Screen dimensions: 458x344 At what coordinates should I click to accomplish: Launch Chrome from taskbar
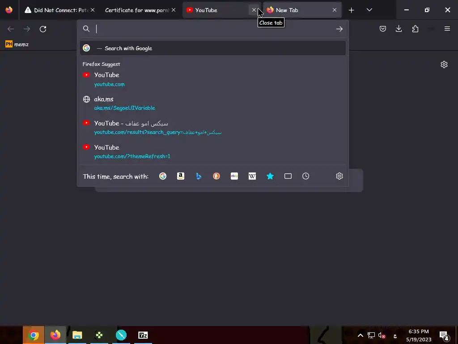pyautogui.click(x=34, y=335)
